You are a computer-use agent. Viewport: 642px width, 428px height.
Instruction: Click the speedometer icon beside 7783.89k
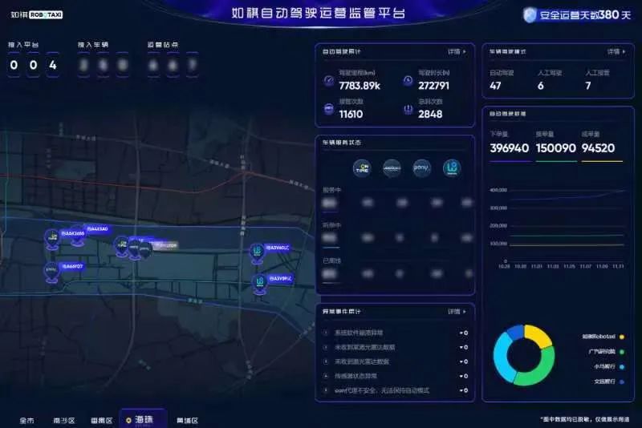click(329, 80)
